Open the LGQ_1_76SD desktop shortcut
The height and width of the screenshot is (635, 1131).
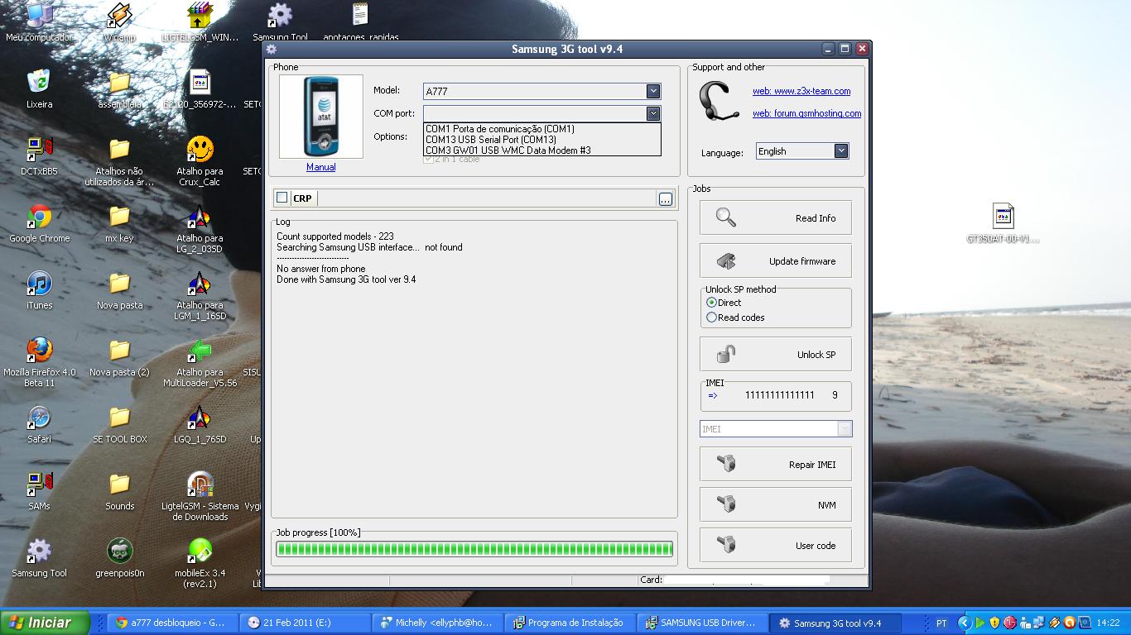(200, 424)
